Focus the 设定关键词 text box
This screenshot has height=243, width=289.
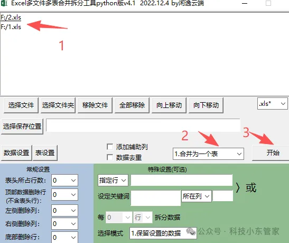155,198
